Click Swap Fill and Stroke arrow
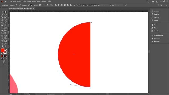The image size is (169, 95). click(x=6, y=49)
